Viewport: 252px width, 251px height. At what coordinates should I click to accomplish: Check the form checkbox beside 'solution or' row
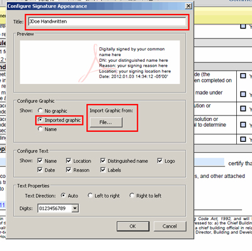click(x=243, y=124)
